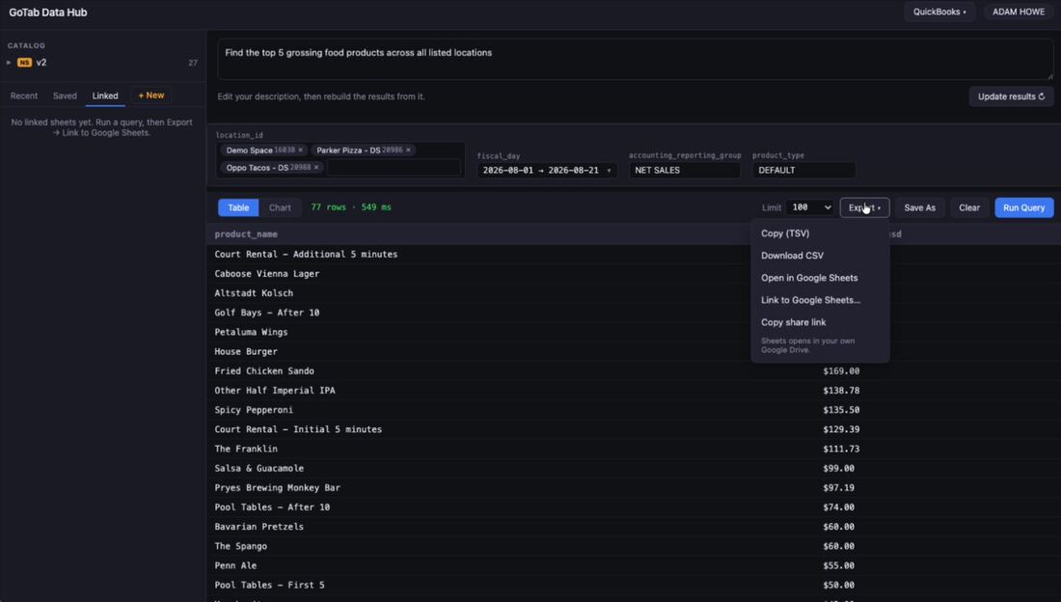Click the product_name column header
1061x602 pixels.
[246, 234]
